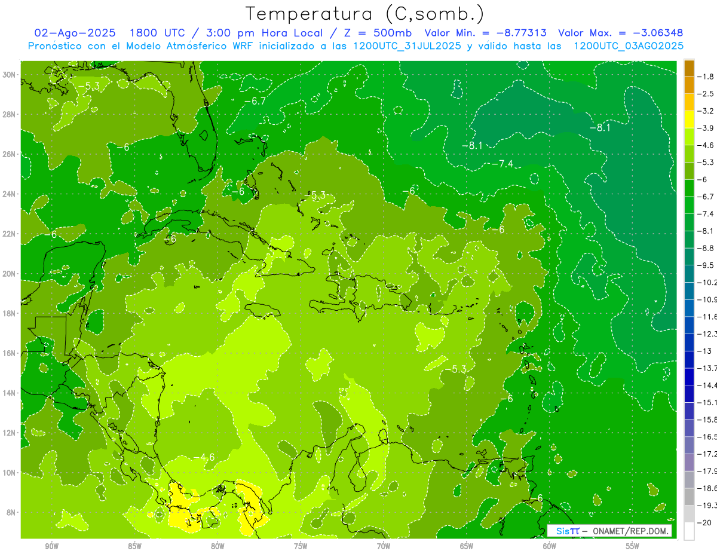Click the 'SisTT - ONAMET/REP.DOM.' credit box
The height and width of the screenshot is (554, 717).
pyautogui.click(x=609, y=531)
